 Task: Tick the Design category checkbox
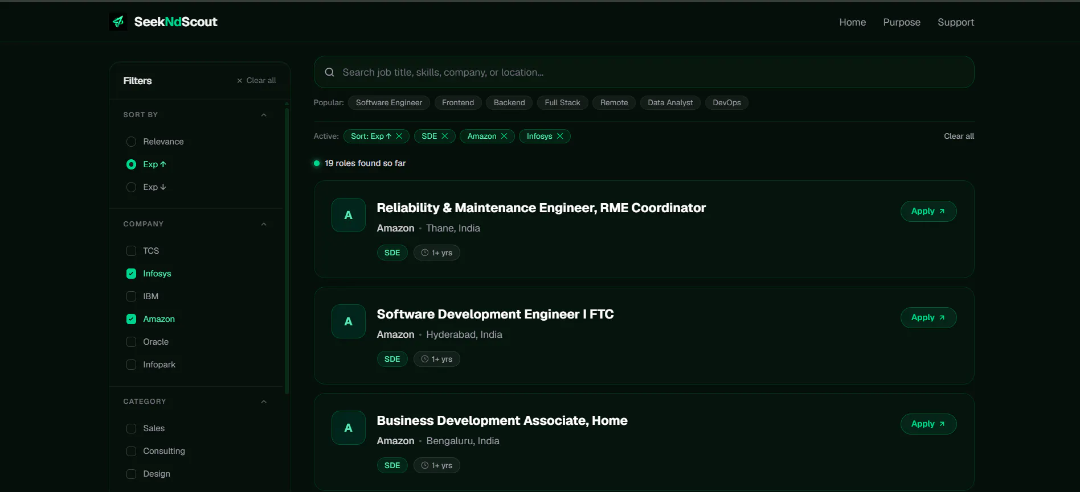point(131,474)
